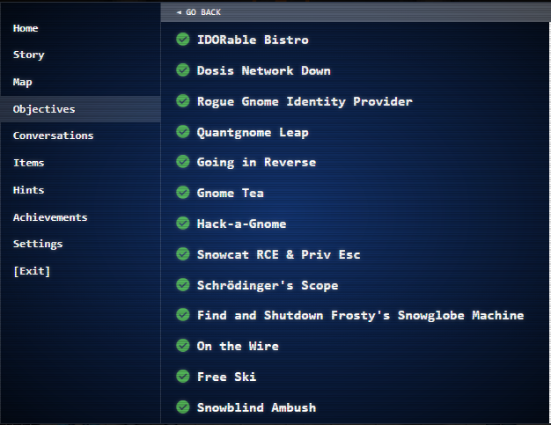Click the completed check icon for Hack-a-Gnome
The width and height of the screenshot is (551, 425).
point(183,223)
